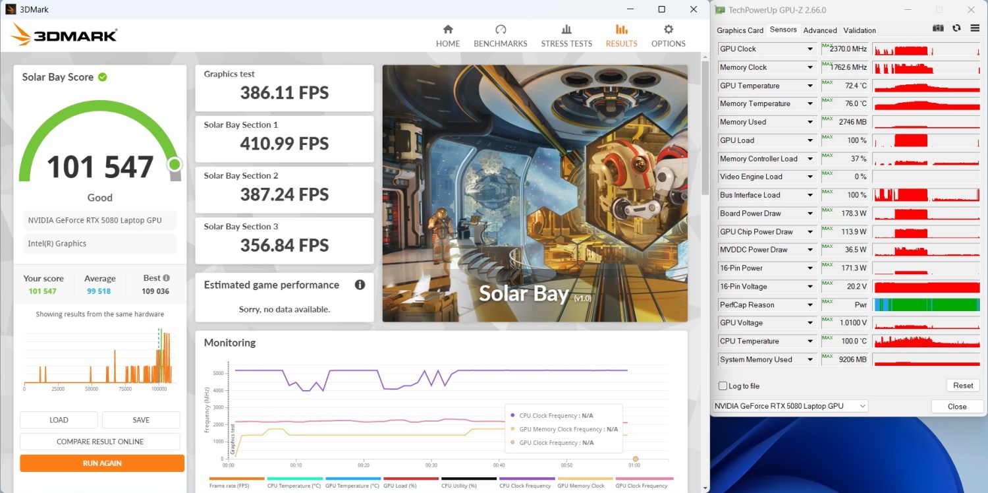Toggle the GPU Load (%) chart legend

[x=410, y=482]
